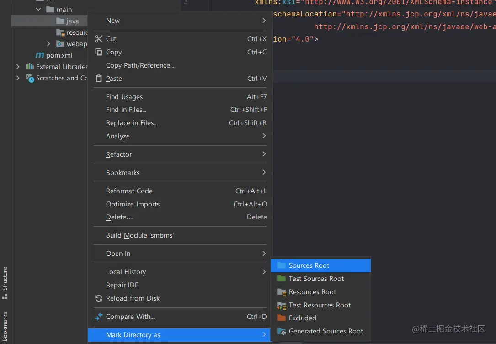This screenshot has height=344, width=496.
Task: Select Build Module 'smbms' entry
Action: click(x=180, y=235)
